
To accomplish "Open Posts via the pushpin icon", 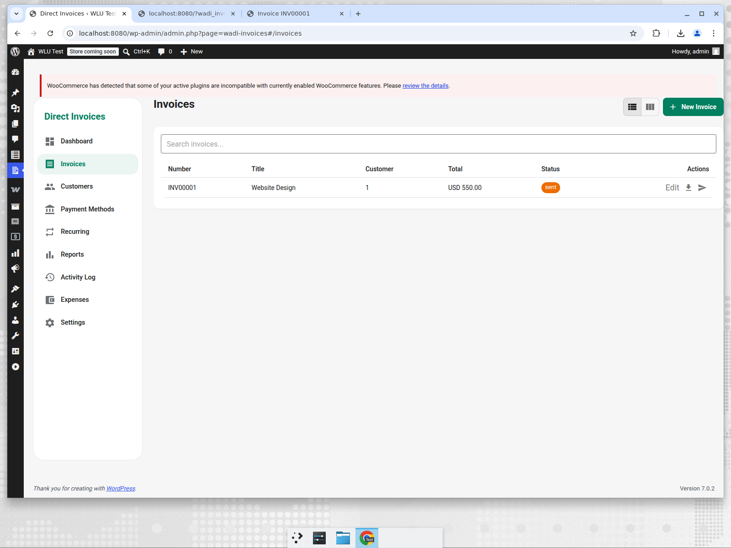I will (15, 93).
